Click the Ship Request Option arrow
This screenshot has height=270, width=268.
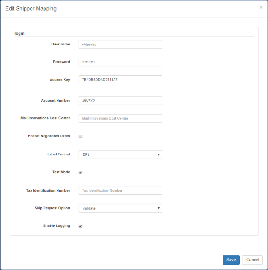tap(159, 208)
